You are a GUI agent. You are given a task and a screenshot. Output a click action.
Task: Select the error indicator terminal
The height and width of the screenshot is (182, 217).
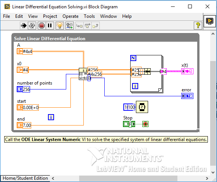tap(187, 96)
